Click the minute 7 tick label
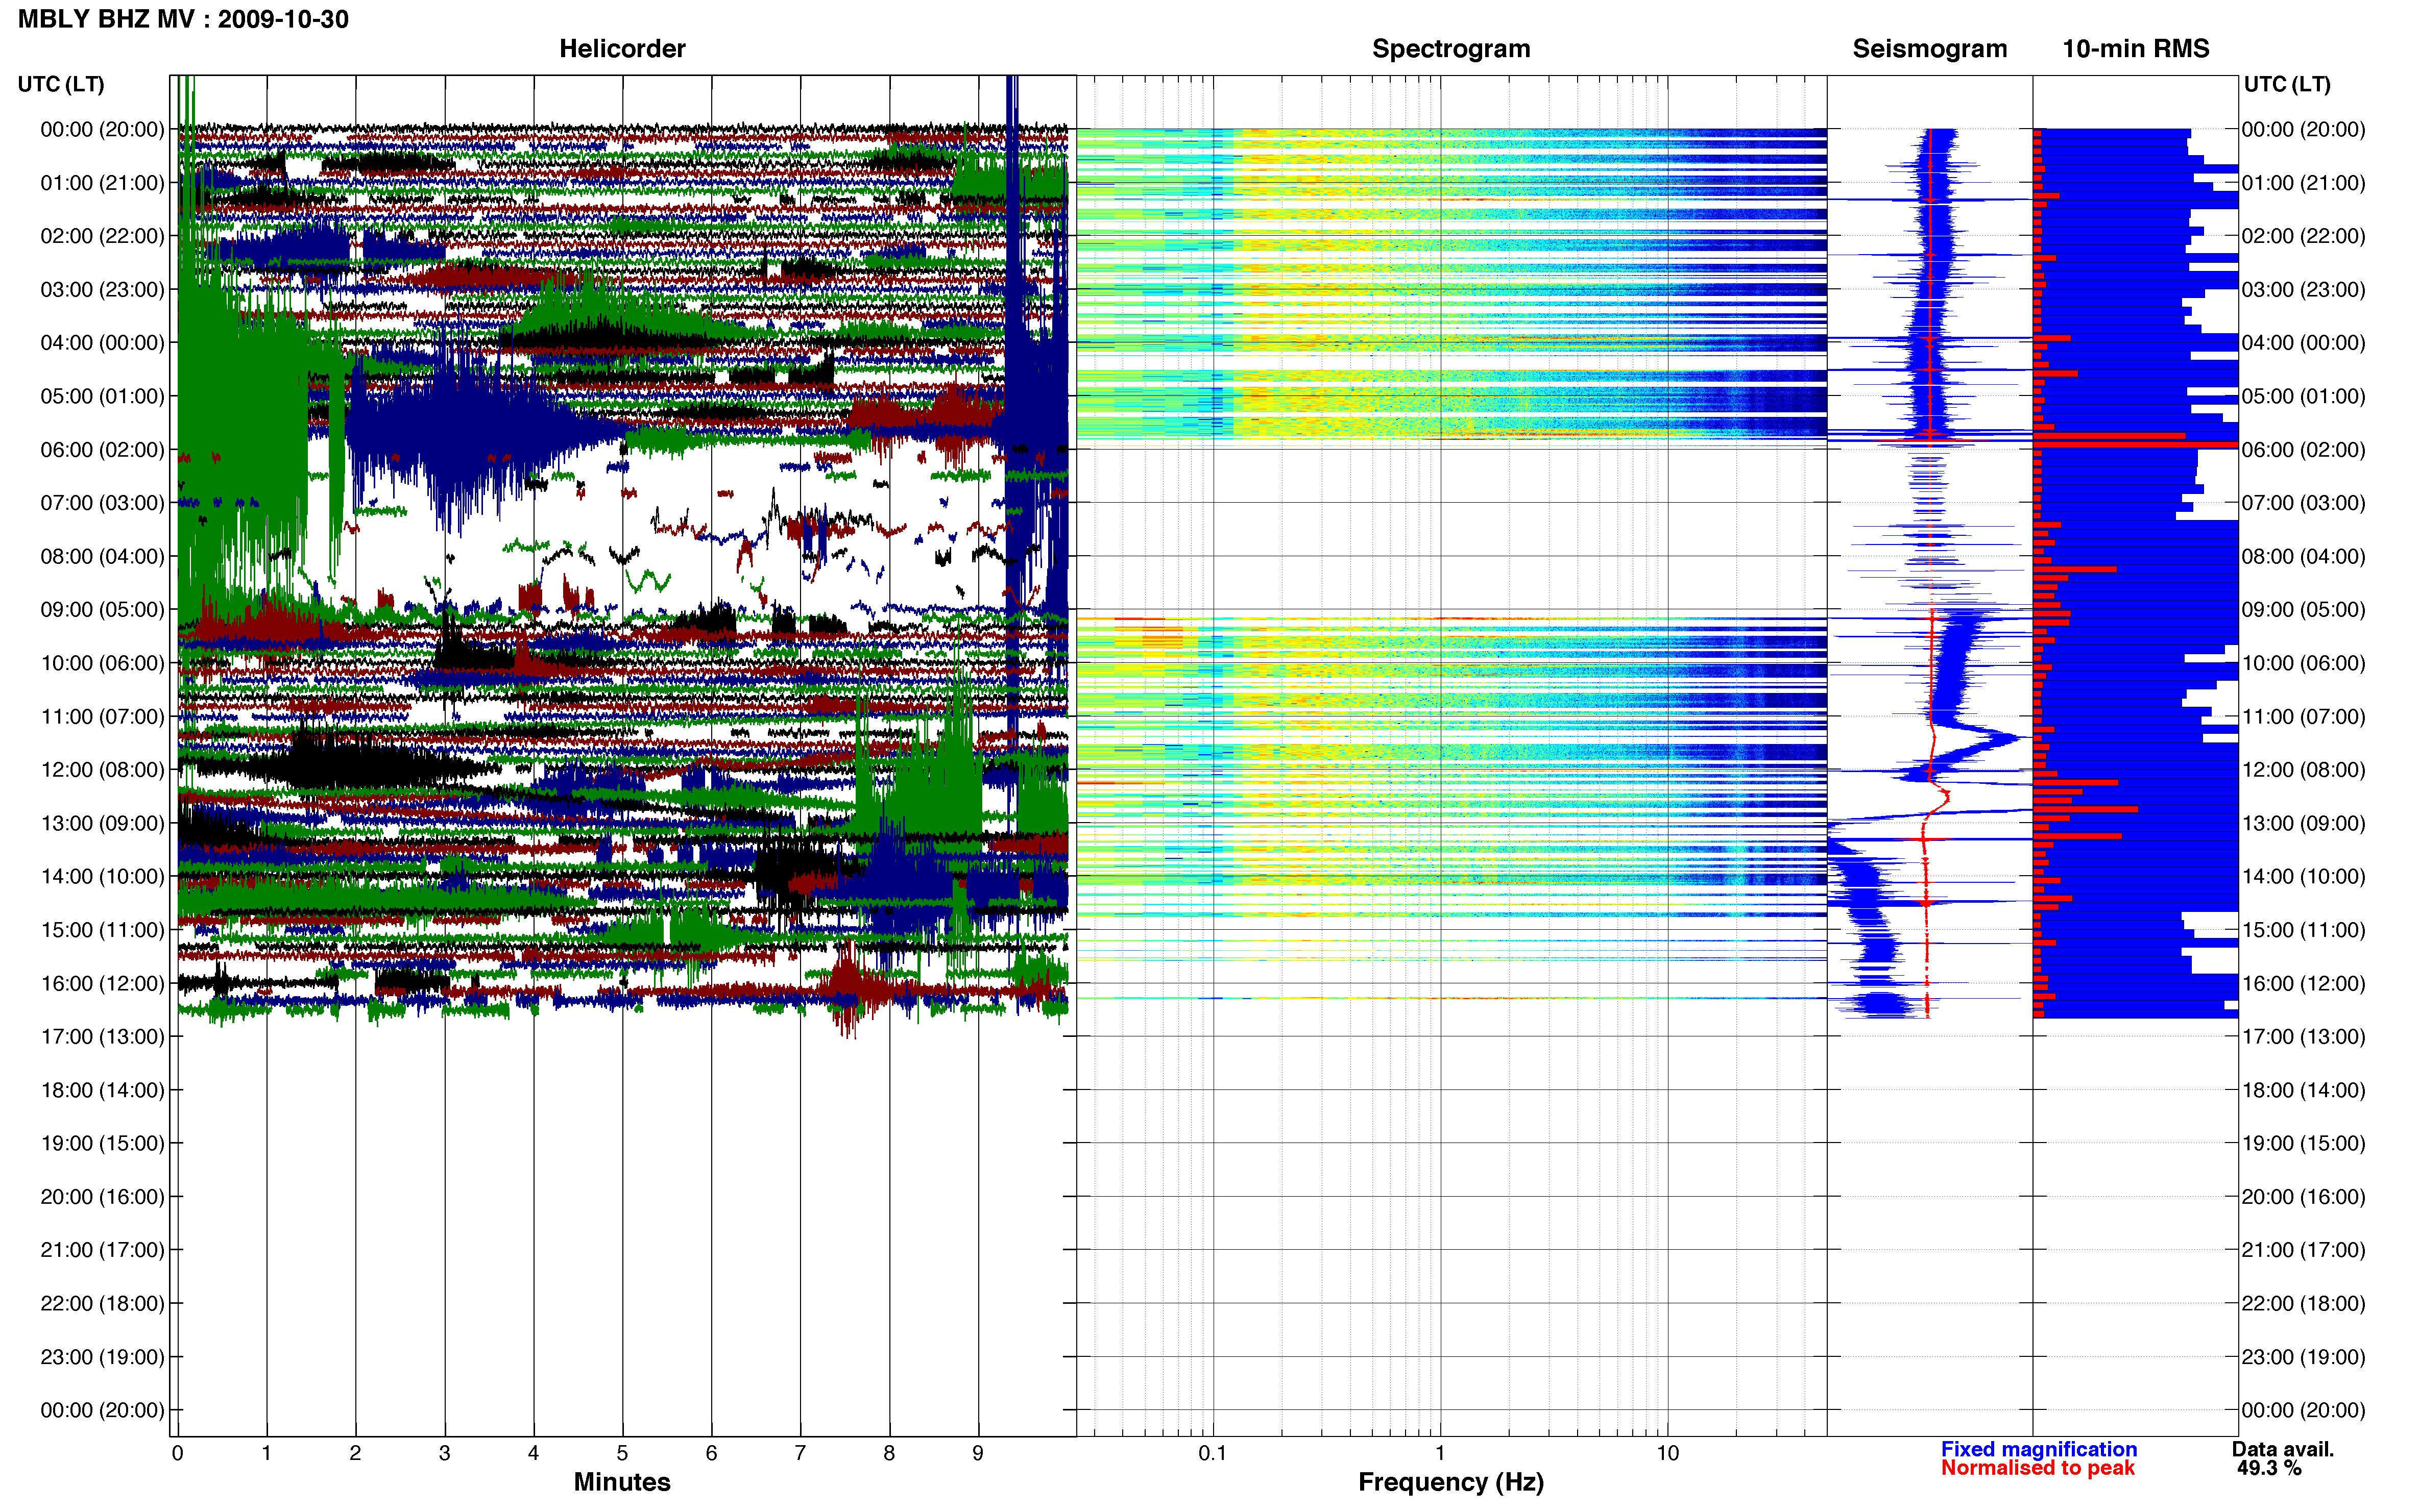Image resolution: width=2420 pixels, height=1512 pixels. coord(801,1453)
